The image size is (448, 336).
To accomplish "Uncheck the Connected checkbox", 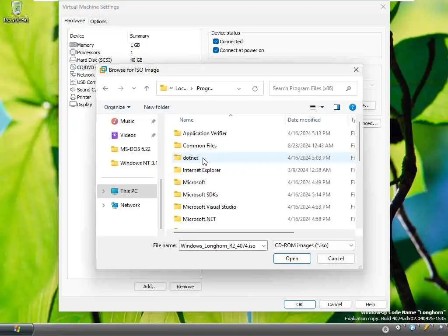I will click(x=216, y=42).
